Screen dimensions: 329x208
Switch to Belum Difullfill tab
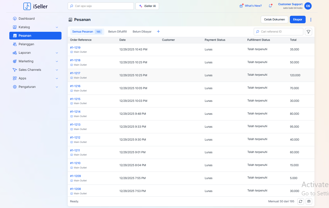(117, 32)
